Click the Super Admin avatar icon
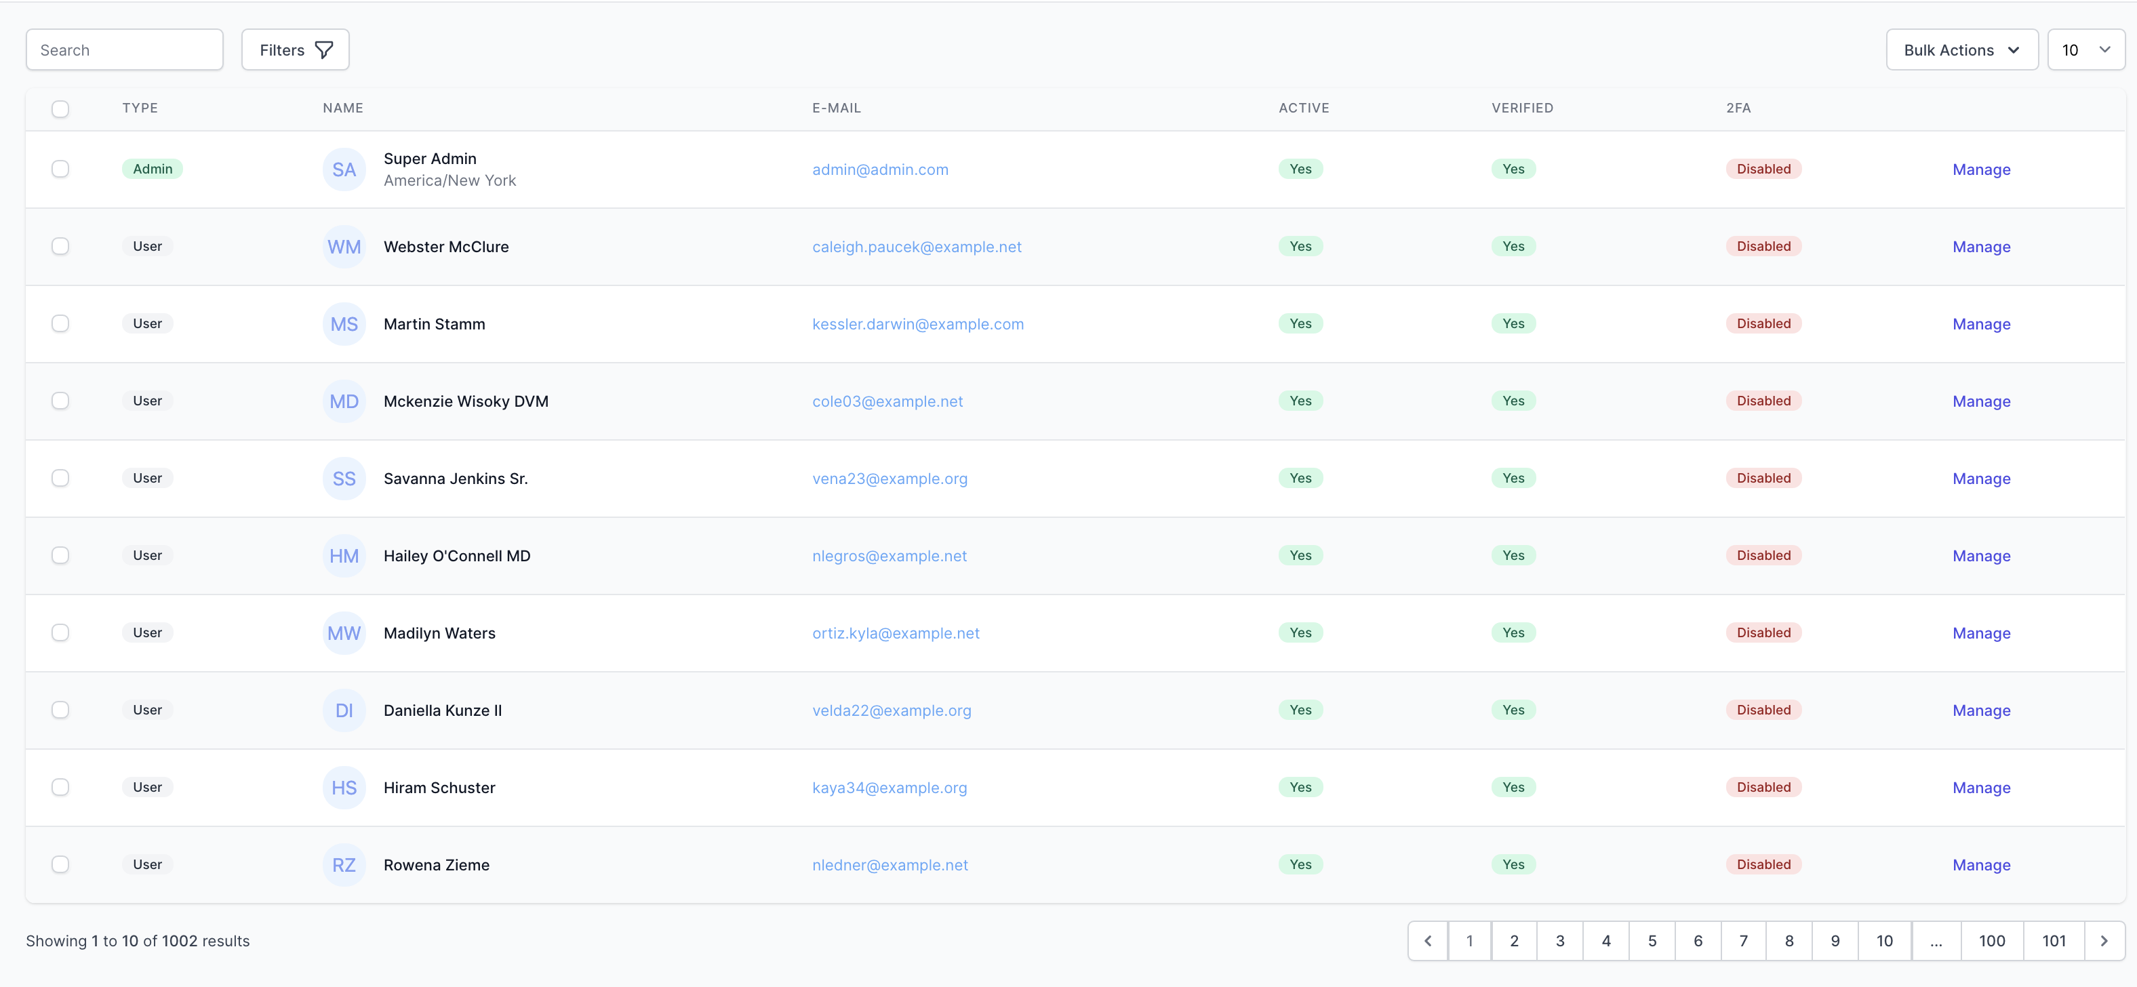Viewport: 2137px width, 987px height. [344, 168]
